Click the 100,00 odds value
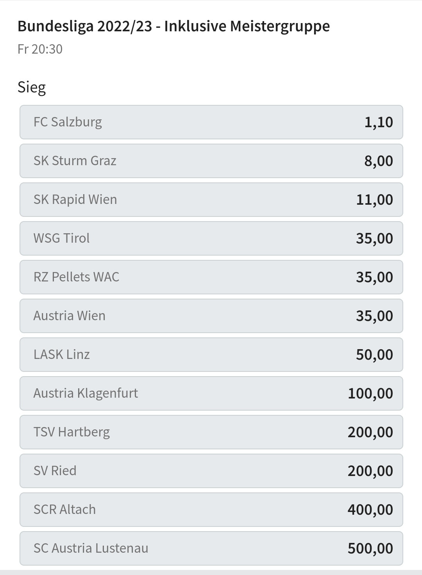422x575 pixels. pos(370,393)
